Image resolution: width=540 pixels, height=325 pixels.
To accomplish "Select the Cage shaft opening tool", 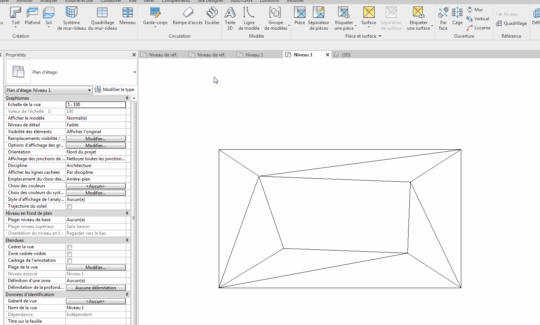I will point(457,16).
